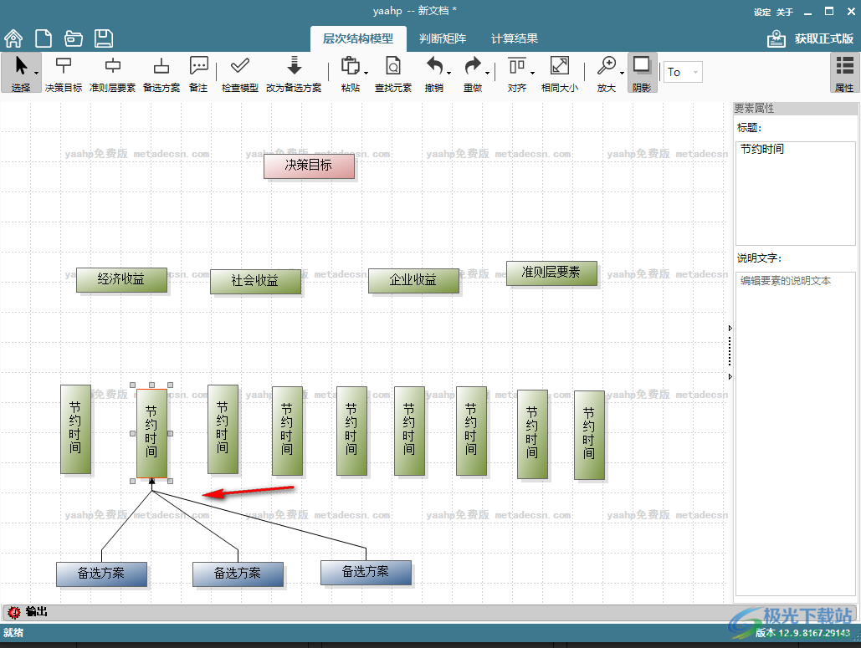Screen dimensions: 861x648
Task: Click the 设定 settings link
Action: (761, 12)
